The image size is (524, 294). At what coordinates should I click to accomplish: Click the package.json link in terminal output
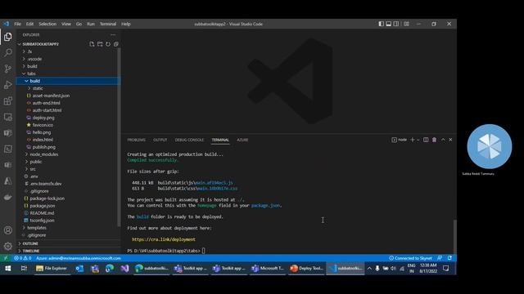click(265, 205)
